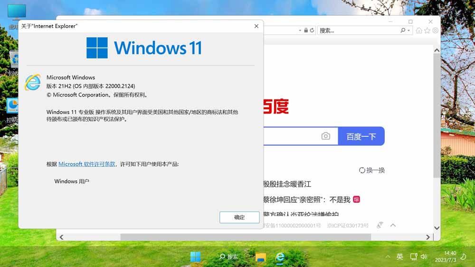Click the Windows 11 logo banner
The width and height of the screenshot is (475, 267).
[x=144, y=48]
